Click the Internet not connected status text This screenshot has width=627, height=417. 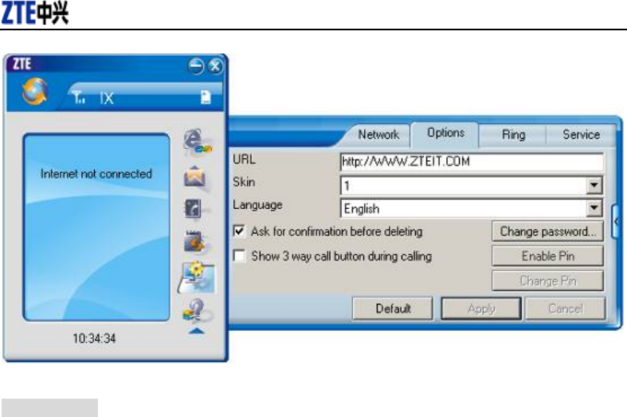click(96, 174)
